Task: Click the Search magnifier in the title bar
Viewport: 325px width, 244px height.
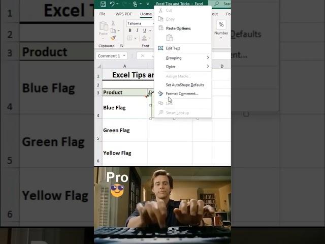Action: click(217, 4)
